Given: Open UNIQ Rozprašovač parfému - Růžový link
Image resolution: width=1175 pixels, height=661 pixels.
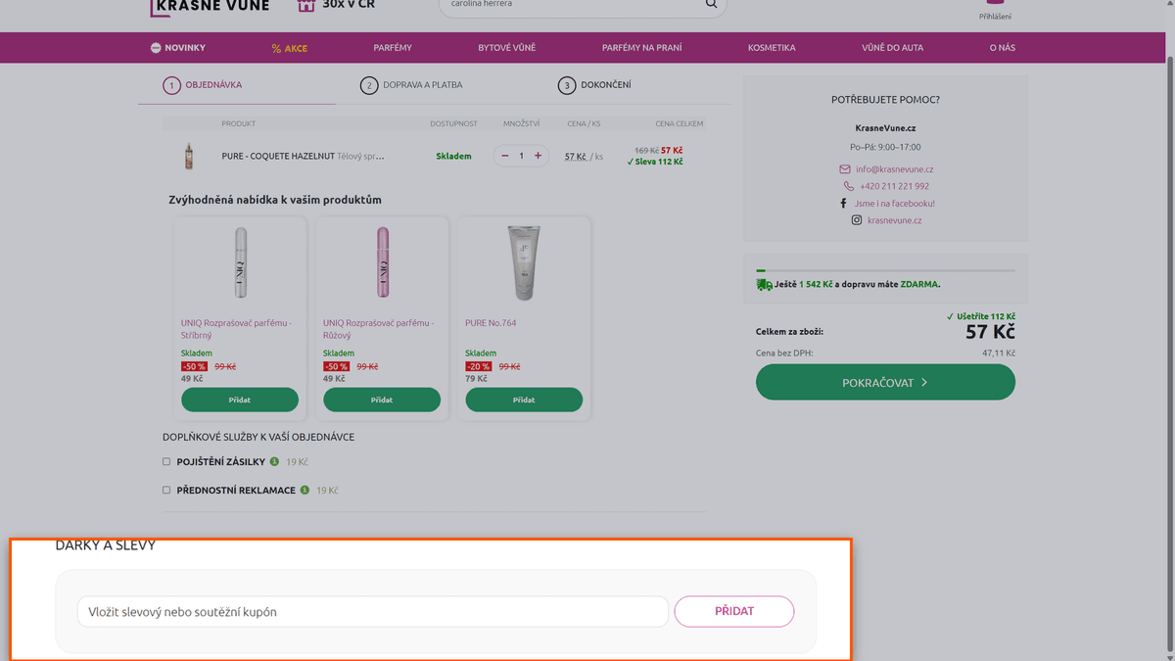Looking at the screenshot, I should pos(379,329).
